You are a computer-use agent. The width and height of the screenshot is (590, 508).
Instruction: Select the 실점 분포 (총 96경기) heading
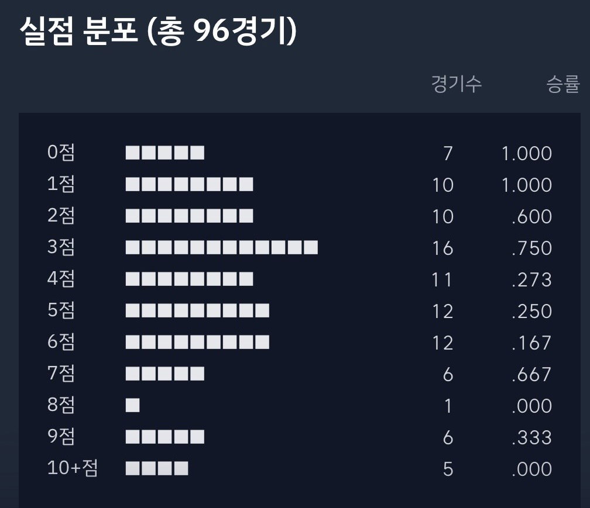coord(158,31)
